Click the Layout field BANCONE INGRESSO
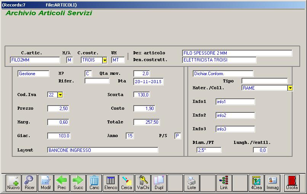Screen dimensions: 307x194 click(102, 150)
